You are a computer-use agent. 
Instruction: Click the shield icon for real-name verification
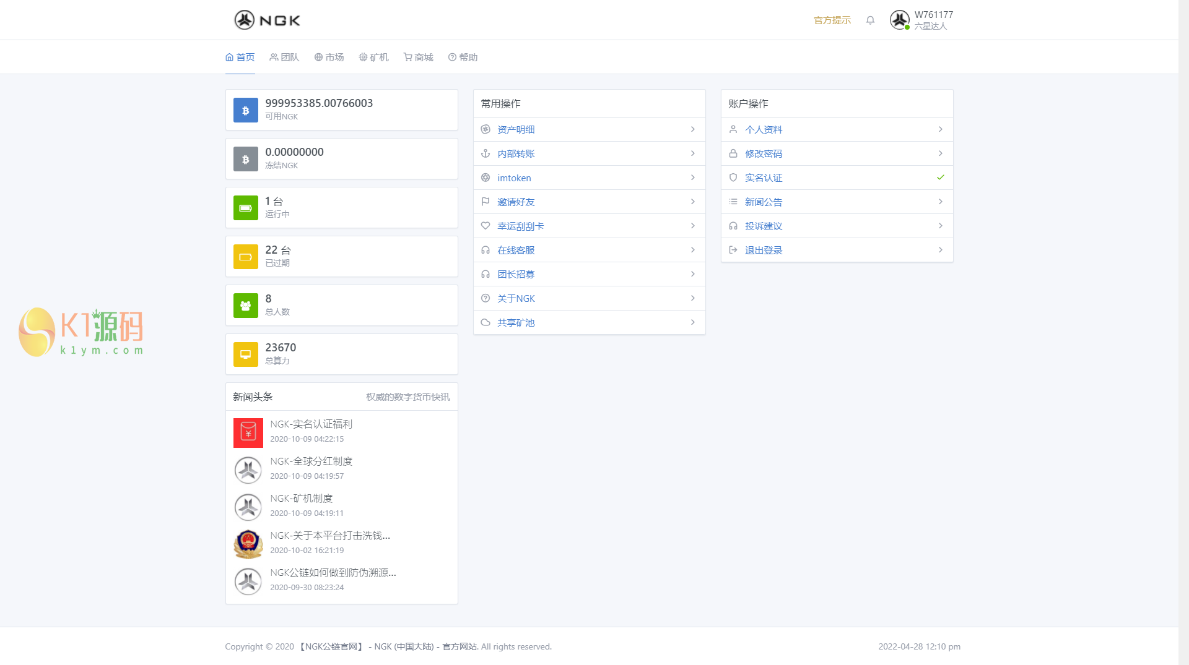[x=733, y=178]
